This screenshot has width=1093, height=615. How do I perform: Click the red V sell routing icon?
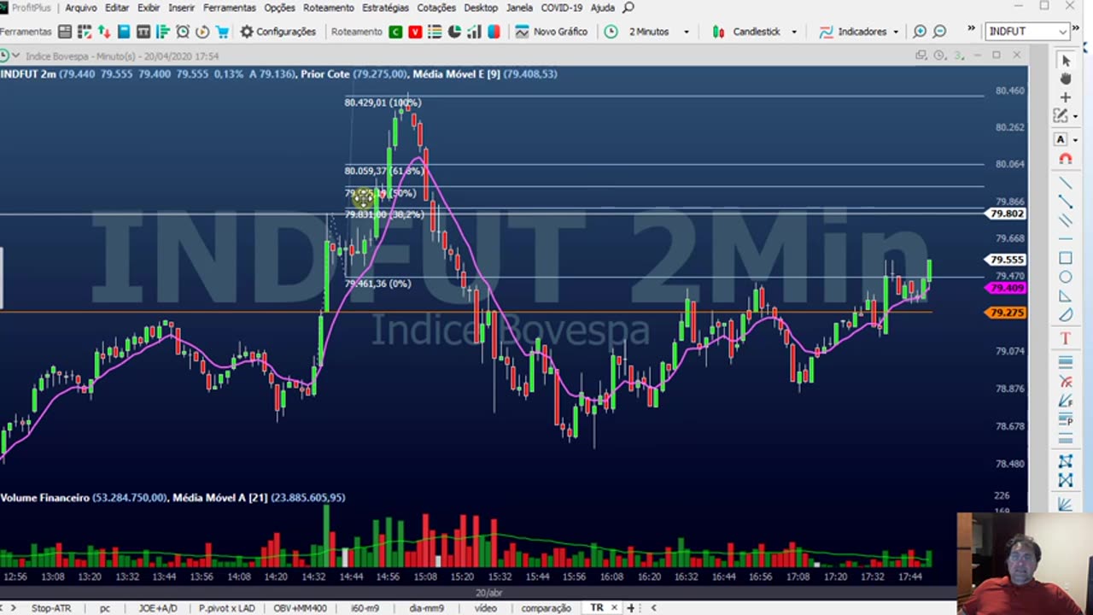(415, 32)
